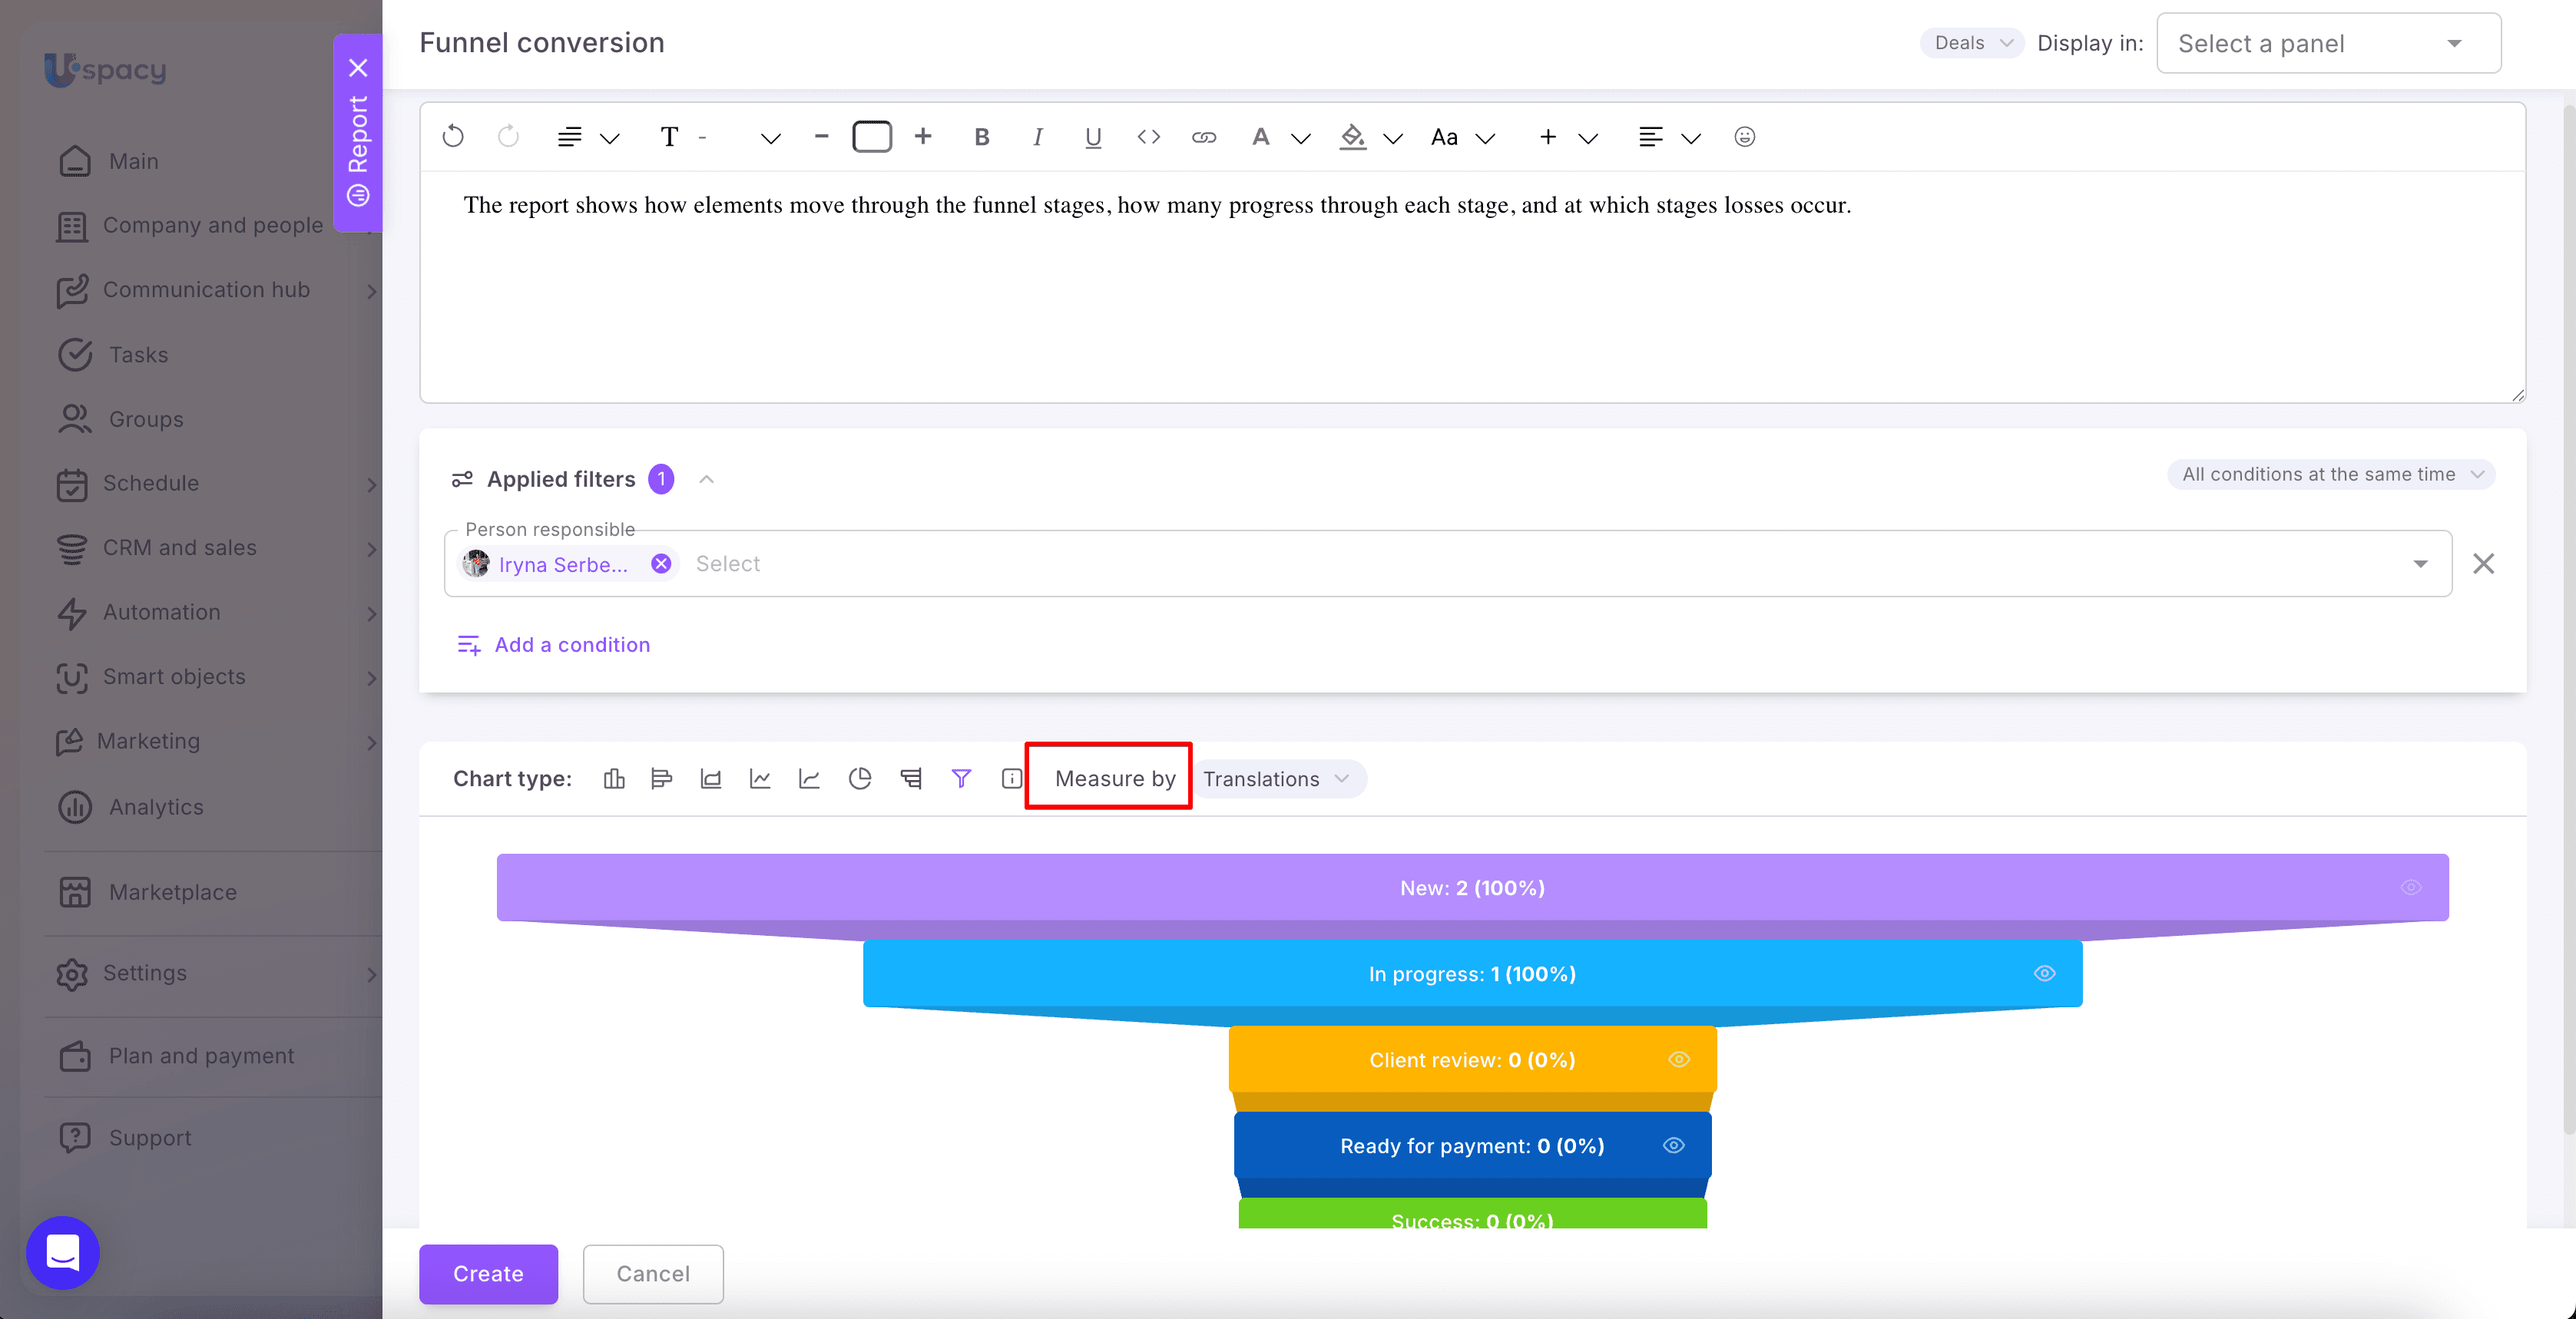Click the Create button
The image size is (2576, 1319).
(488, 1274)
